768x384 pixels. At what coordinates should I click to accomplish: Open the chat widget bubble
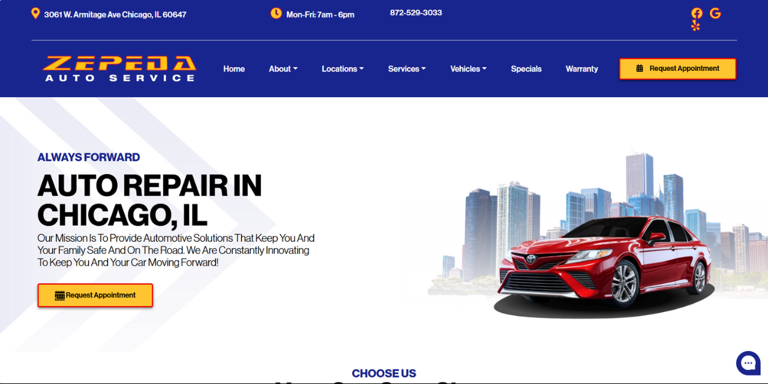click(x=748, y=362)
